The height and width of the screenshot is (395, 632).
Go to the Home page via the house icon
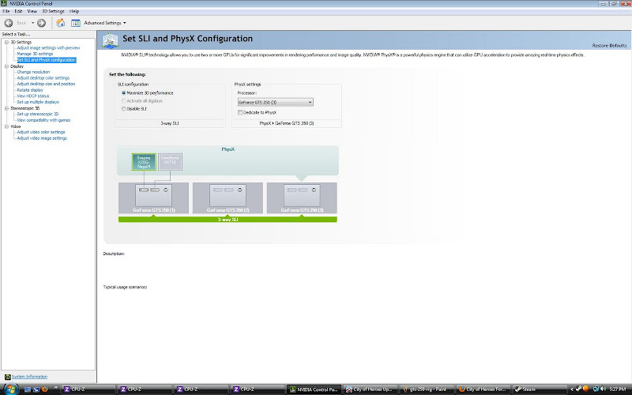tap(61, 23)
